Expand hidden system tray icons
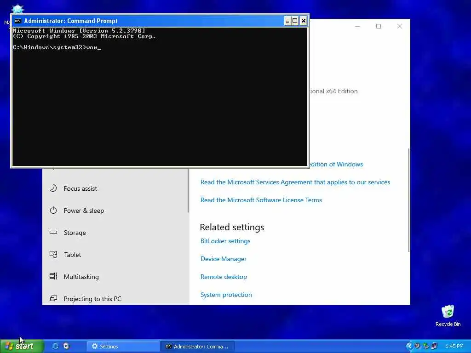Image resolution: width=471 pixels, height=353 pixels. pos(409,346)
